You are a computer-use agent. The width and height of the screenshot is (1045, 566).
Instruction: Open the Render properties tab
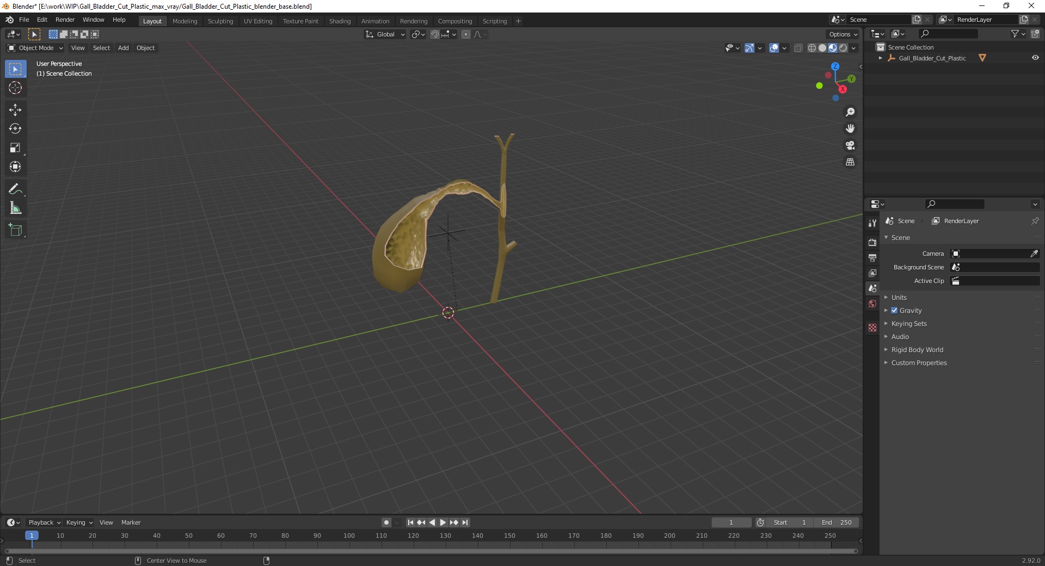872,242
